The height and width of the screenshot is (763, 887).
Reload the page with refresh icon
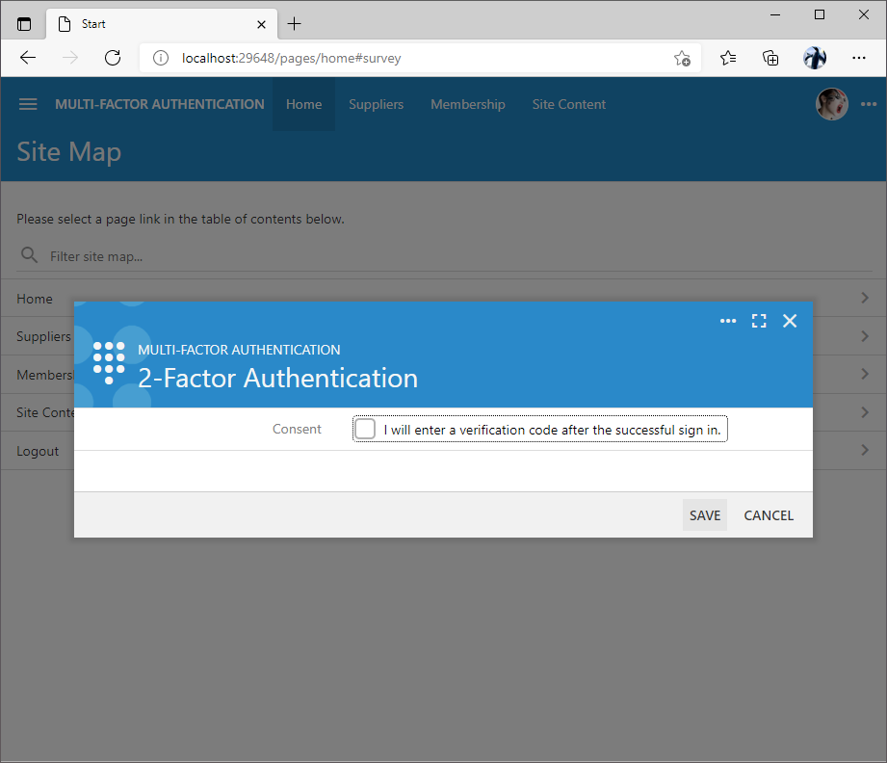(x=113, y=58)
